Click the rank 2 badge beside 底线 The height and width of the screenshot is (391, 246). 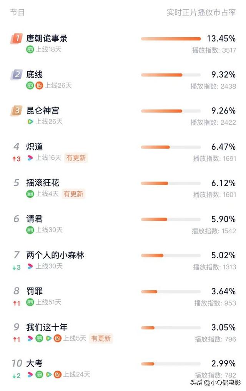tap(16, 75)
